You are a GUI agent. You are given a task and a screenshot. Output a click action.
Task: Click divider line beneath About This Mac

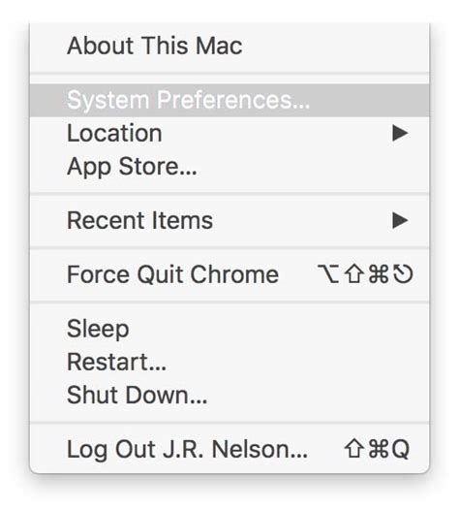pos(229,74)
